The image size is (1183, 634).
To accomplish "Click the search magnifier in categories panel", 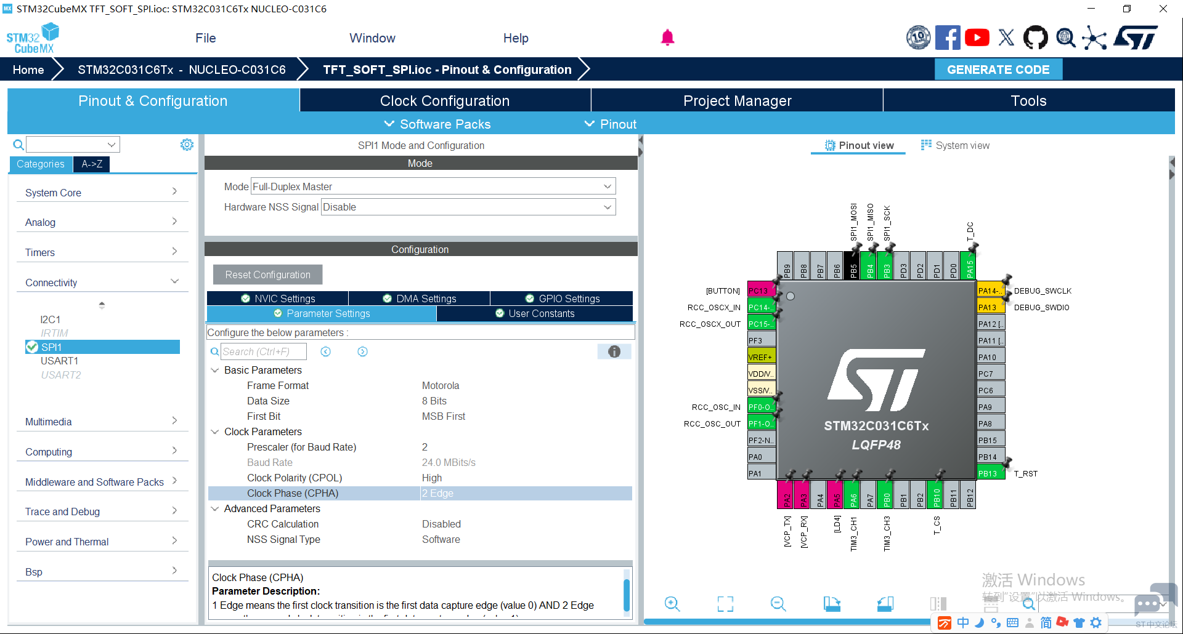I will (x=18, y=145).
